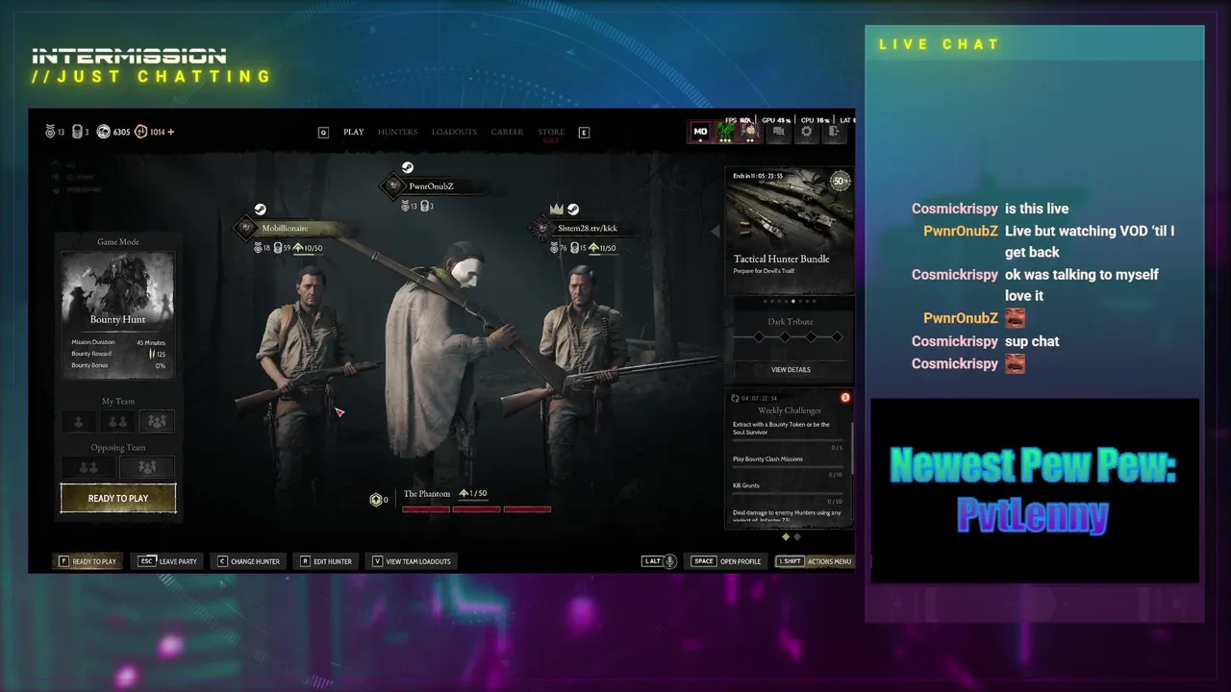
Task: Click the hunter upgrade points hexagon icon
Action: (x=375, y=500)
